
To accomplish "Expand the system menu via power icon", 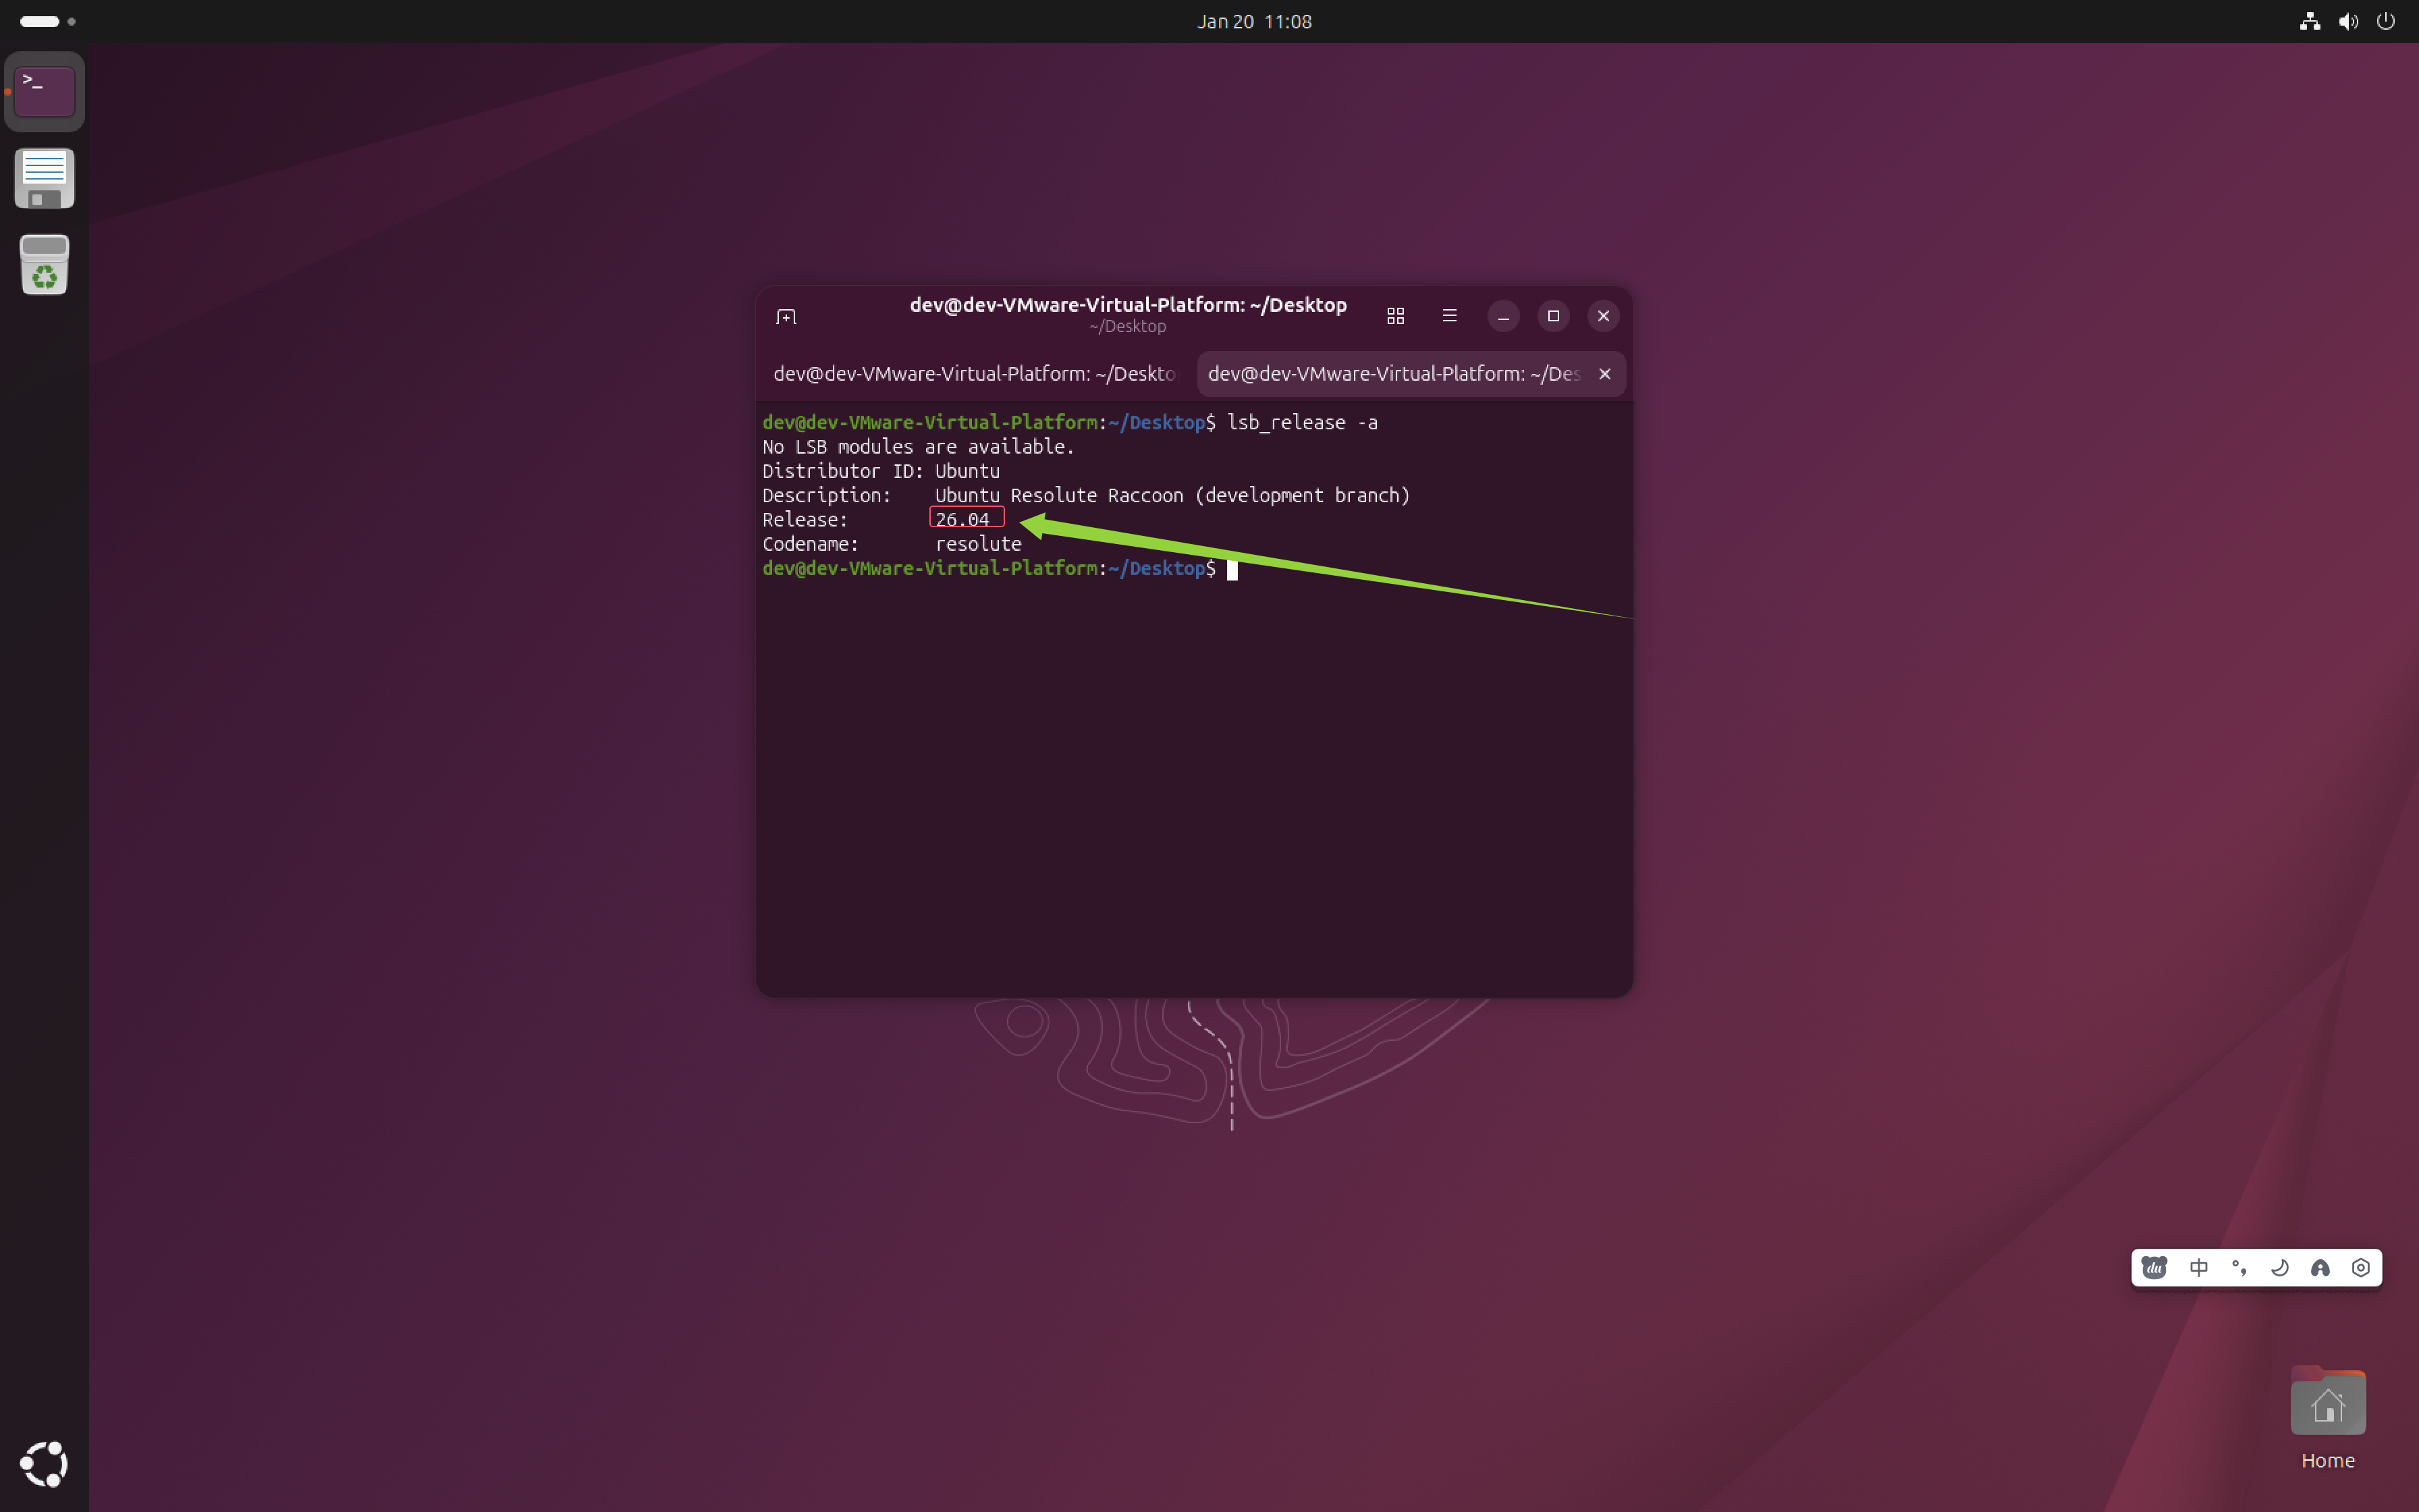I will pyautogui.click(x=2386, y=21).
